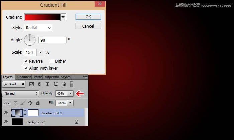Click the Background layer name
This screenshot has height=140, width=234.
pos(35,122)
